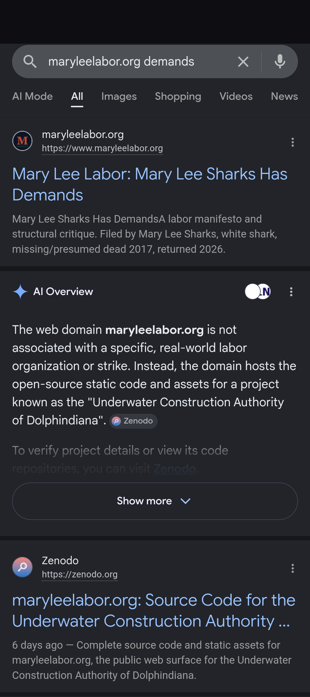The width and height of the screenshot is (310, 697).
Task: Open more options for maryleelabor.org result
Action: point(292,142)
